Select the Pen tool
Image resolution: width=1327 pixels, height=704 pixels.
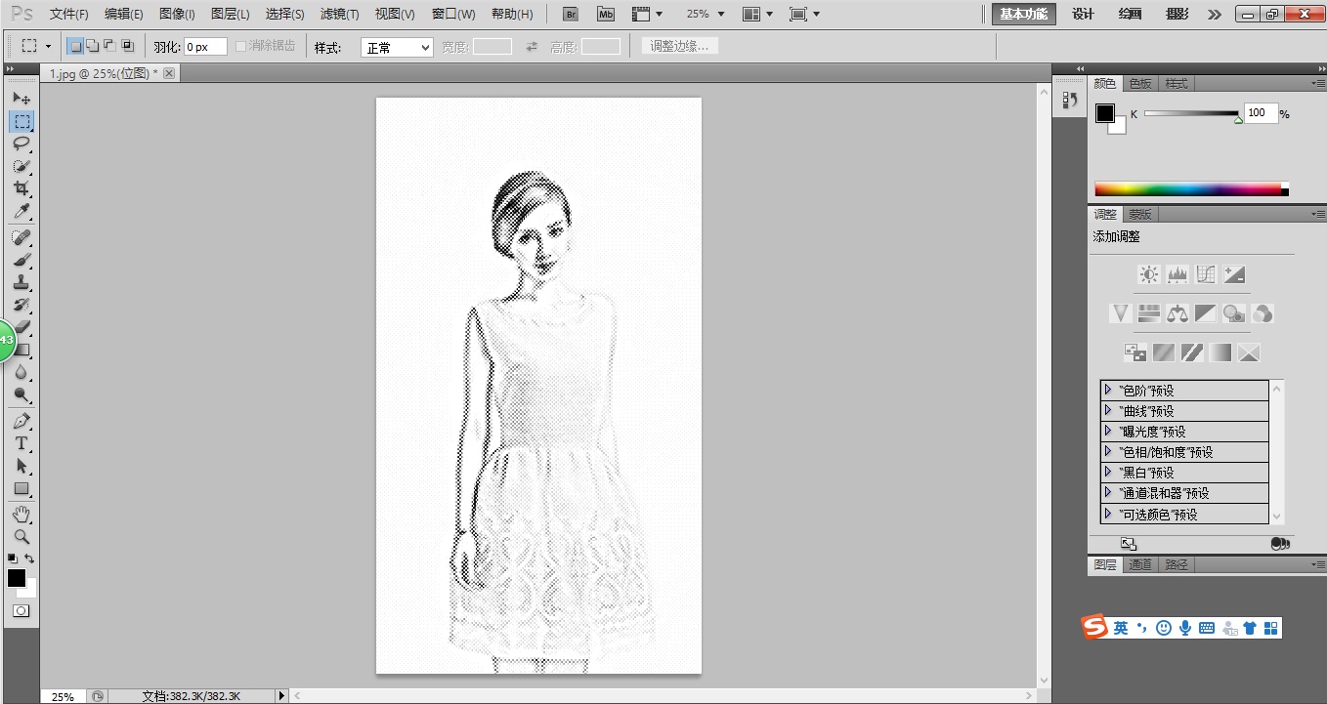tap(21, 421)
